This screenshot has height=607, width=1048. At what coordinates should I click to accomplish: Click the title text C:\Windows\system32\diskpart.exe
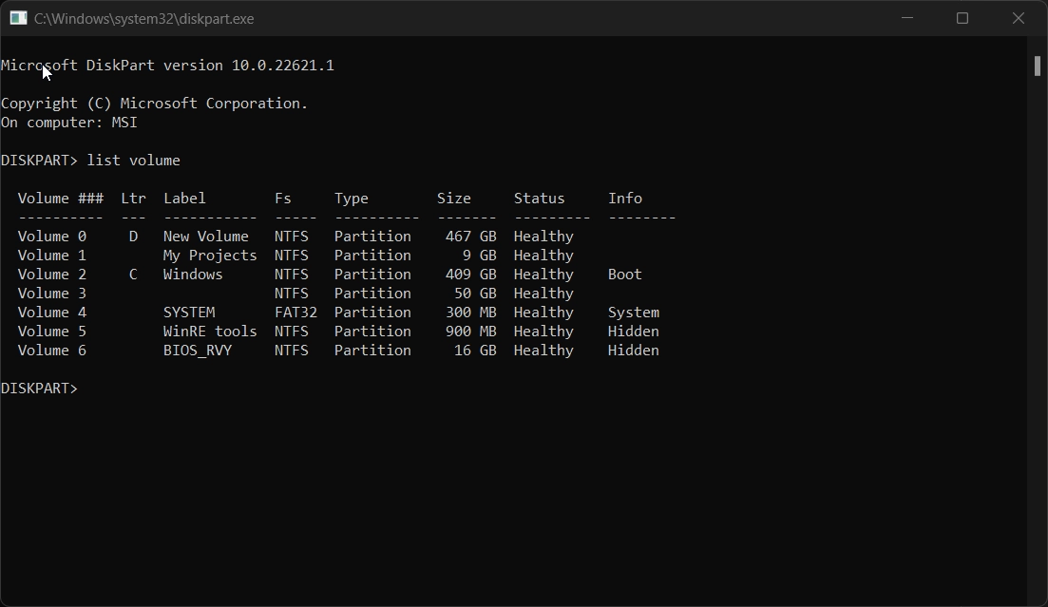144,19
